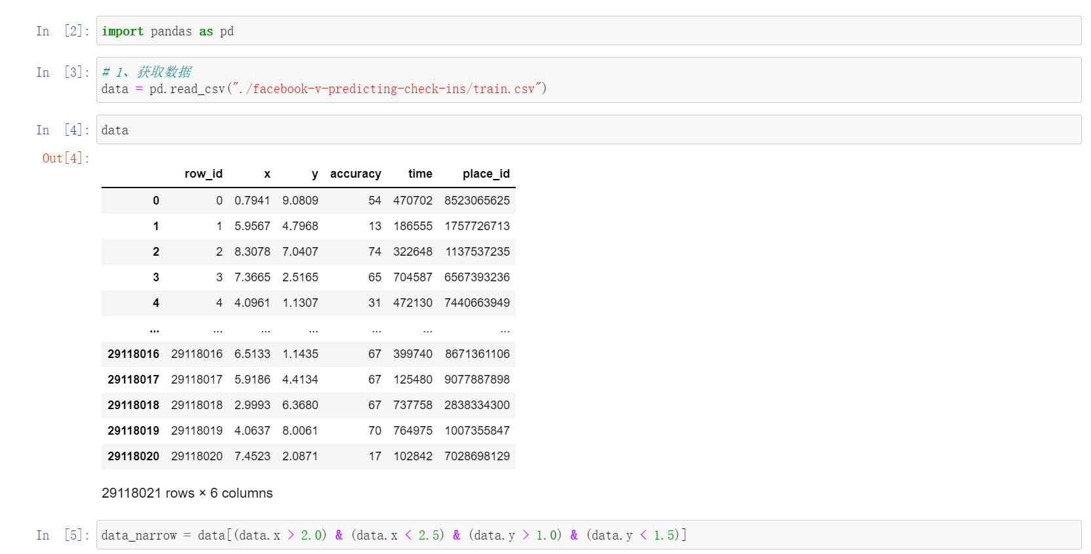Click the time column header
This screenshot has height=554, width=1091.
(420, 174)
